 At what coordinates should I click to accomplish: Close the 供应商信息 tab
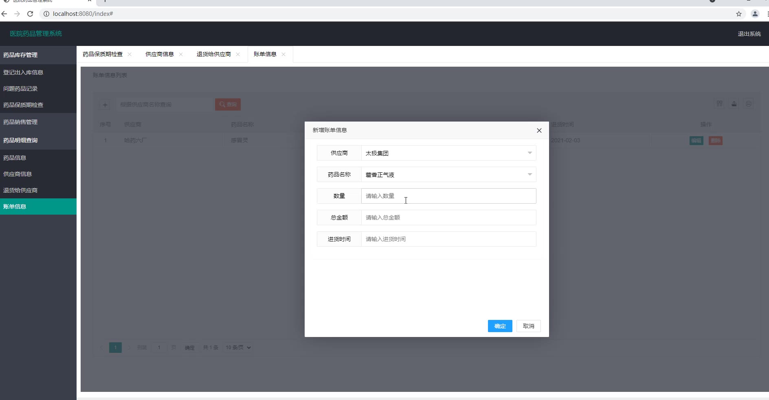click(181, 54)
